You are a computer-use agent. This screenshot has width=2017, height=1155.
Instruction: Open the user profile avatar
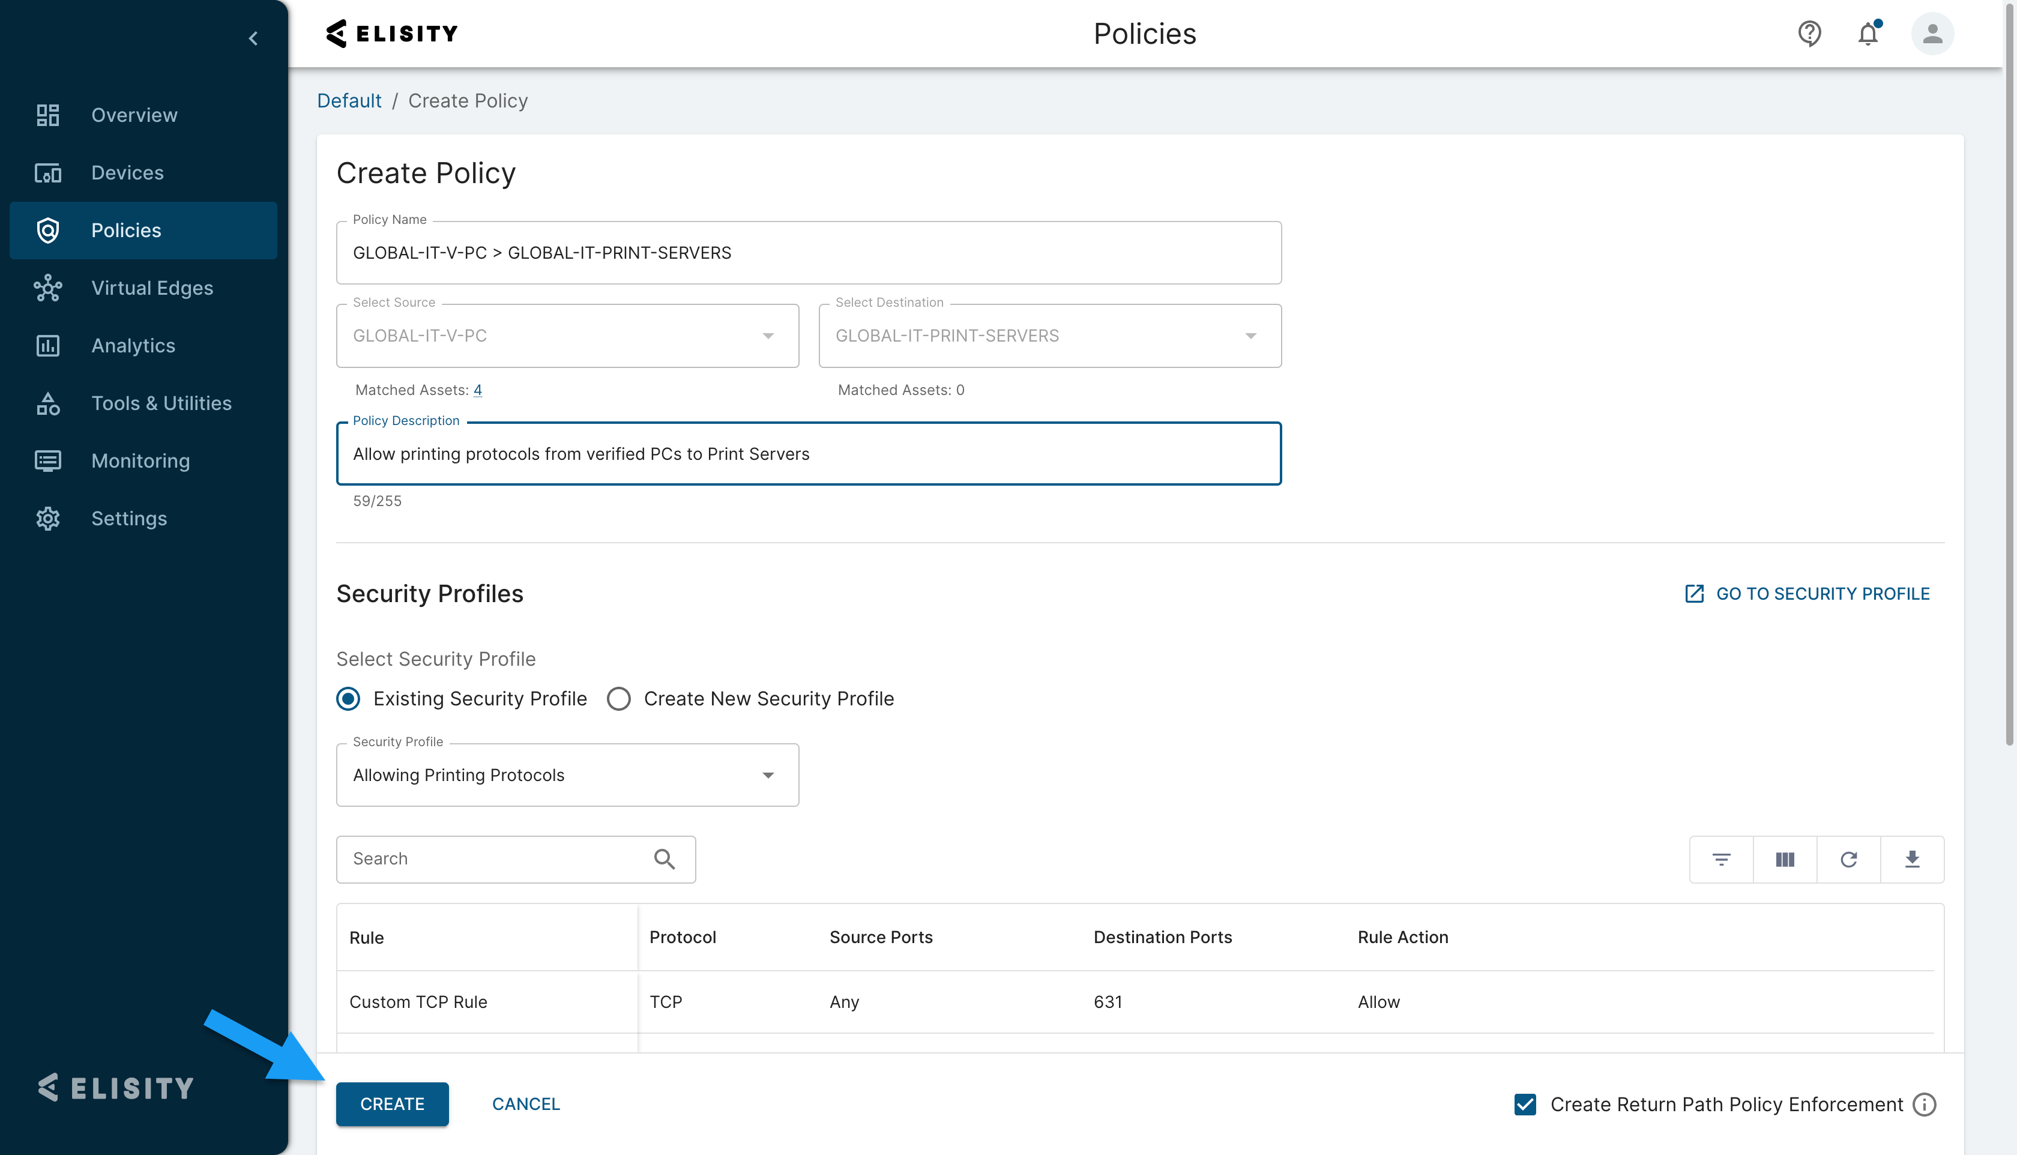1932,34
